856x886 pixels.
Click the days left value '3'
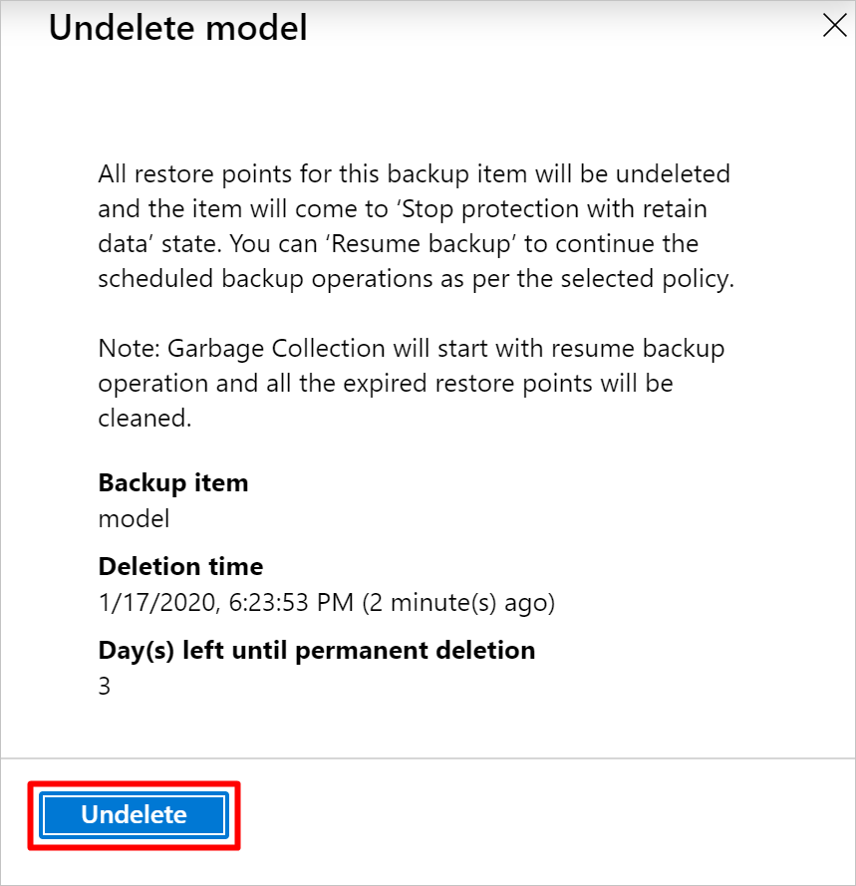click(105, 686)
